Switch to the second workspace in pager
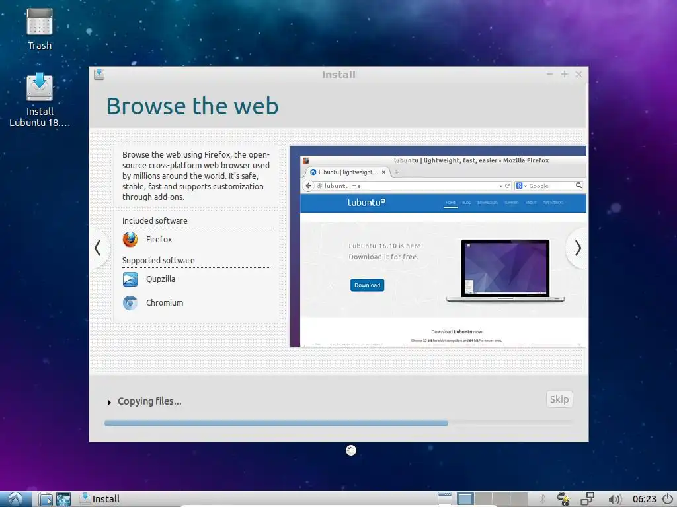The height and width of the screenshot is (507, 677). tap(483, 499)
